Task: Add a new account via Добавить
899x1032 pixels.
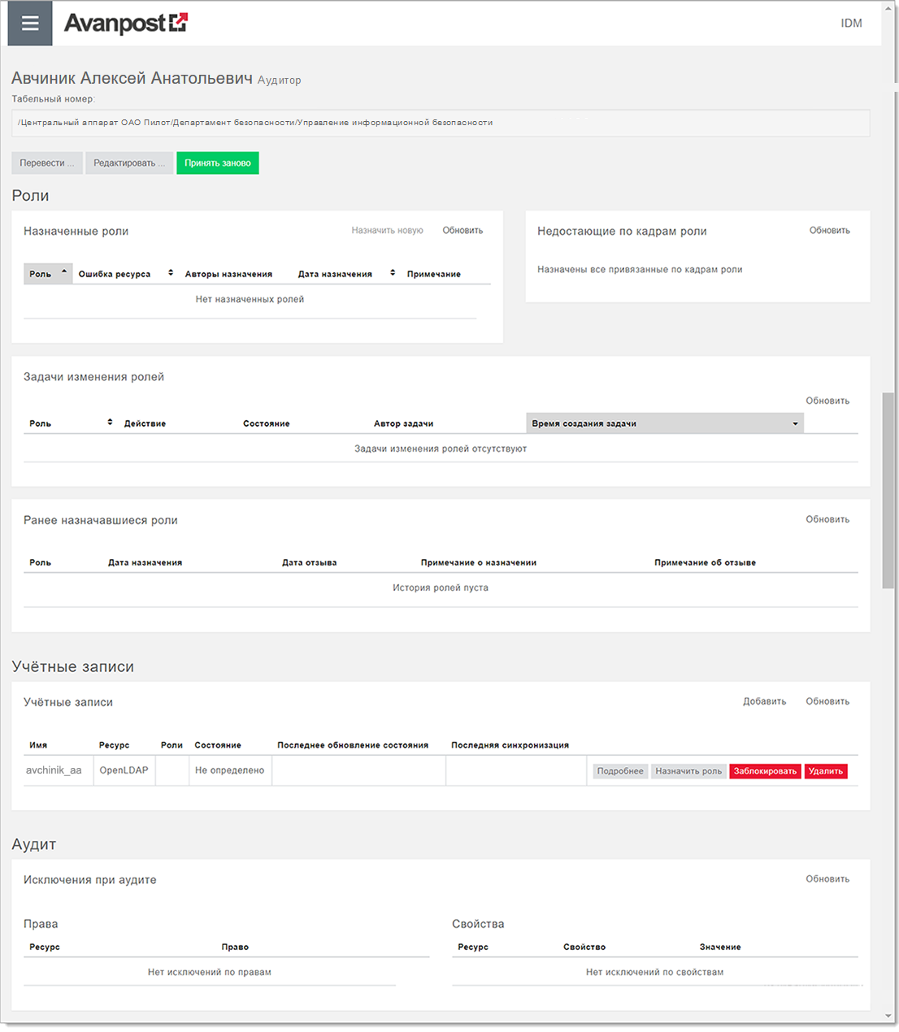Action: click(764, 701)
